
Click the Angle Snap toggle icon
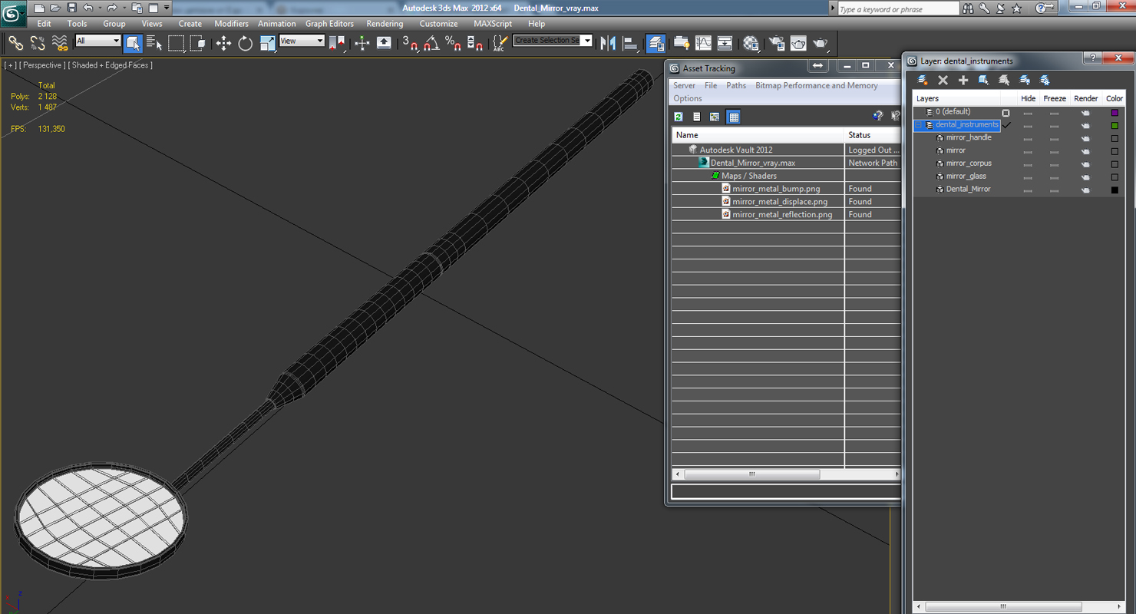(x=431, y=44)
